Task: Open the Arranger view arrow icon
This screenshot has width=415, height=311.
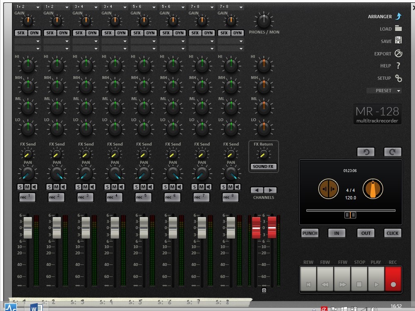Action: coord(398,17)
